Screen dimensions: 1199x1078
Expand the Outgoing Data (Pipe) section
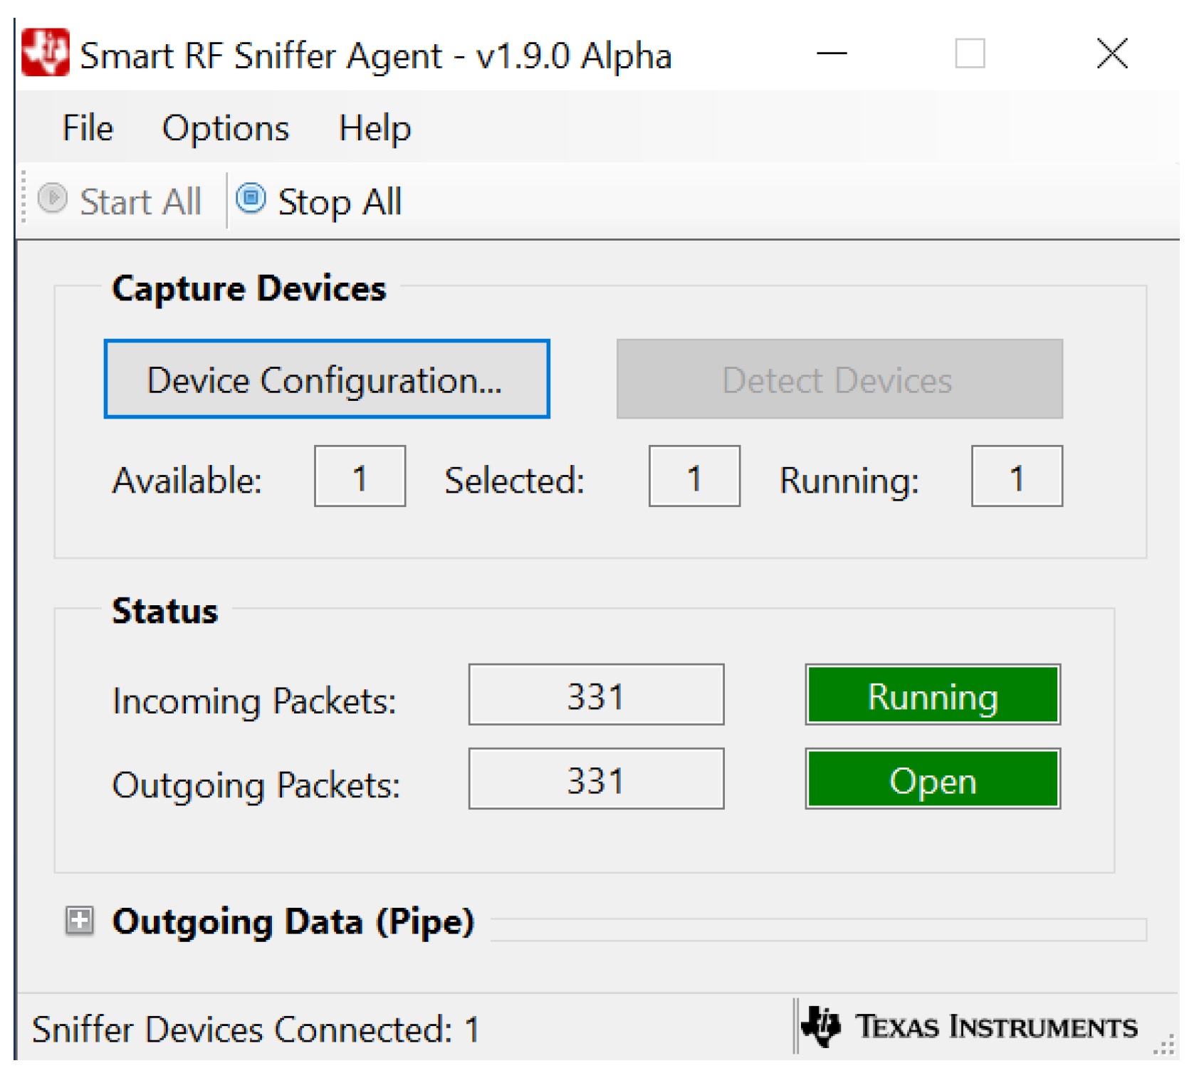pos(79,920)
